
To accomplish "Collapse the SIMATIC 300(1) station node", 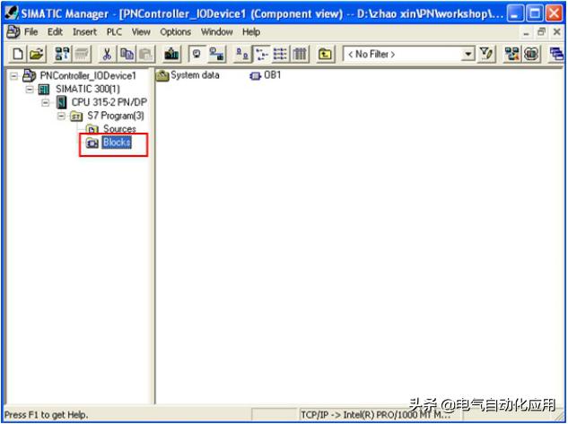I will tap(30, 90).
